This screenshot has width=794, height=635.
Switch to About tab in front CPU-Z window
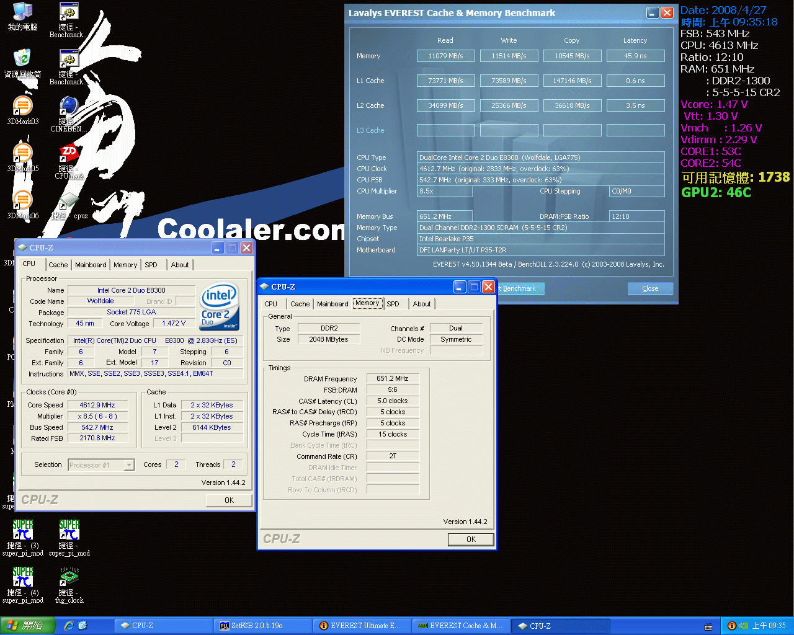[x=422, y=304]
